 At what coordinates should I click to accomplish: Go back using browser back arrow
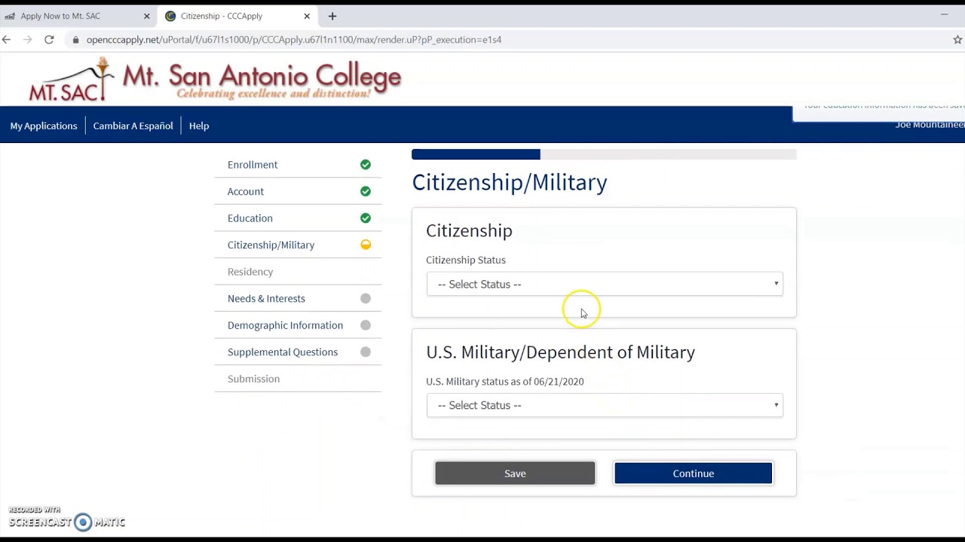tap(7, 40)
